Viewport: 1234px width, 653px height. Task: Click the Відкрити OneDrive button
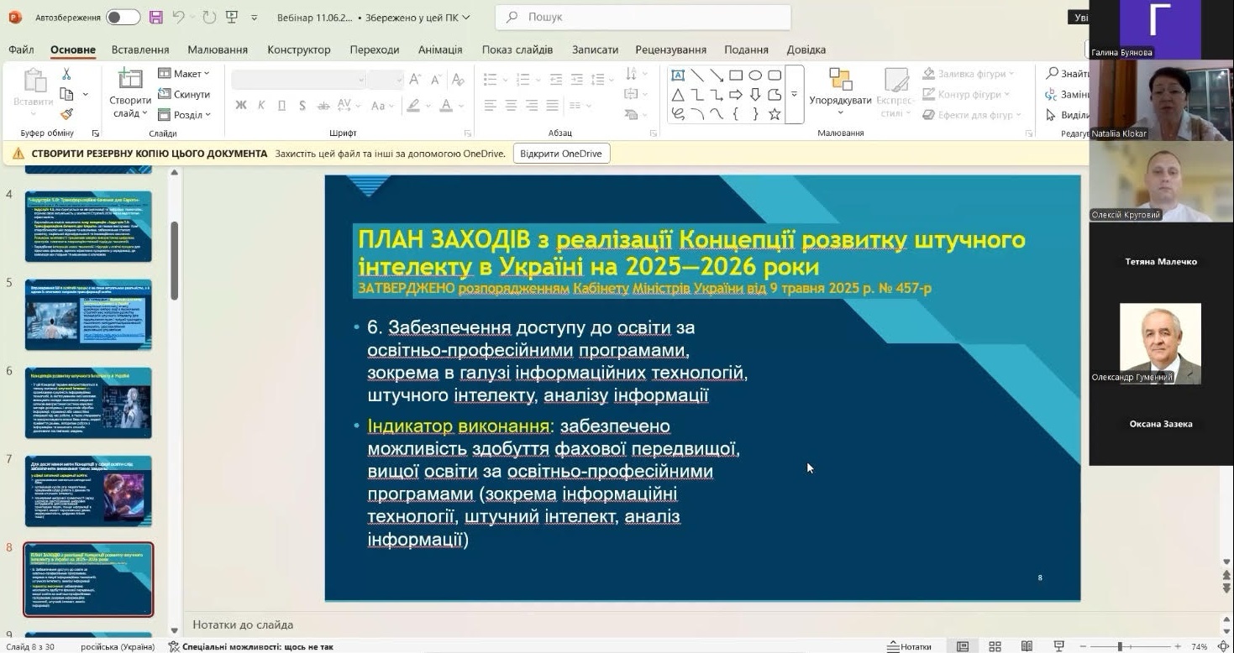coord(561,154)
